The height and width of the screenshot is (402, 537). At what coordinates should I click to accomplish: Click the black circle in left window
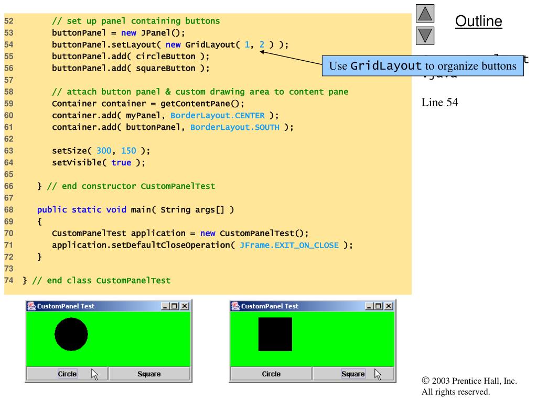click(71, 334)
